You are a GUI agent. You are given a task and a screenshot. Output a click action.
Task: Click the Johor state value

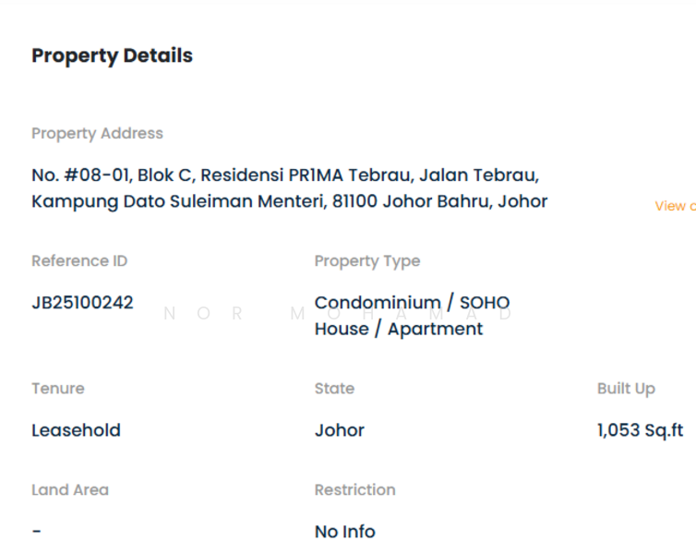[x=339, y=430]
